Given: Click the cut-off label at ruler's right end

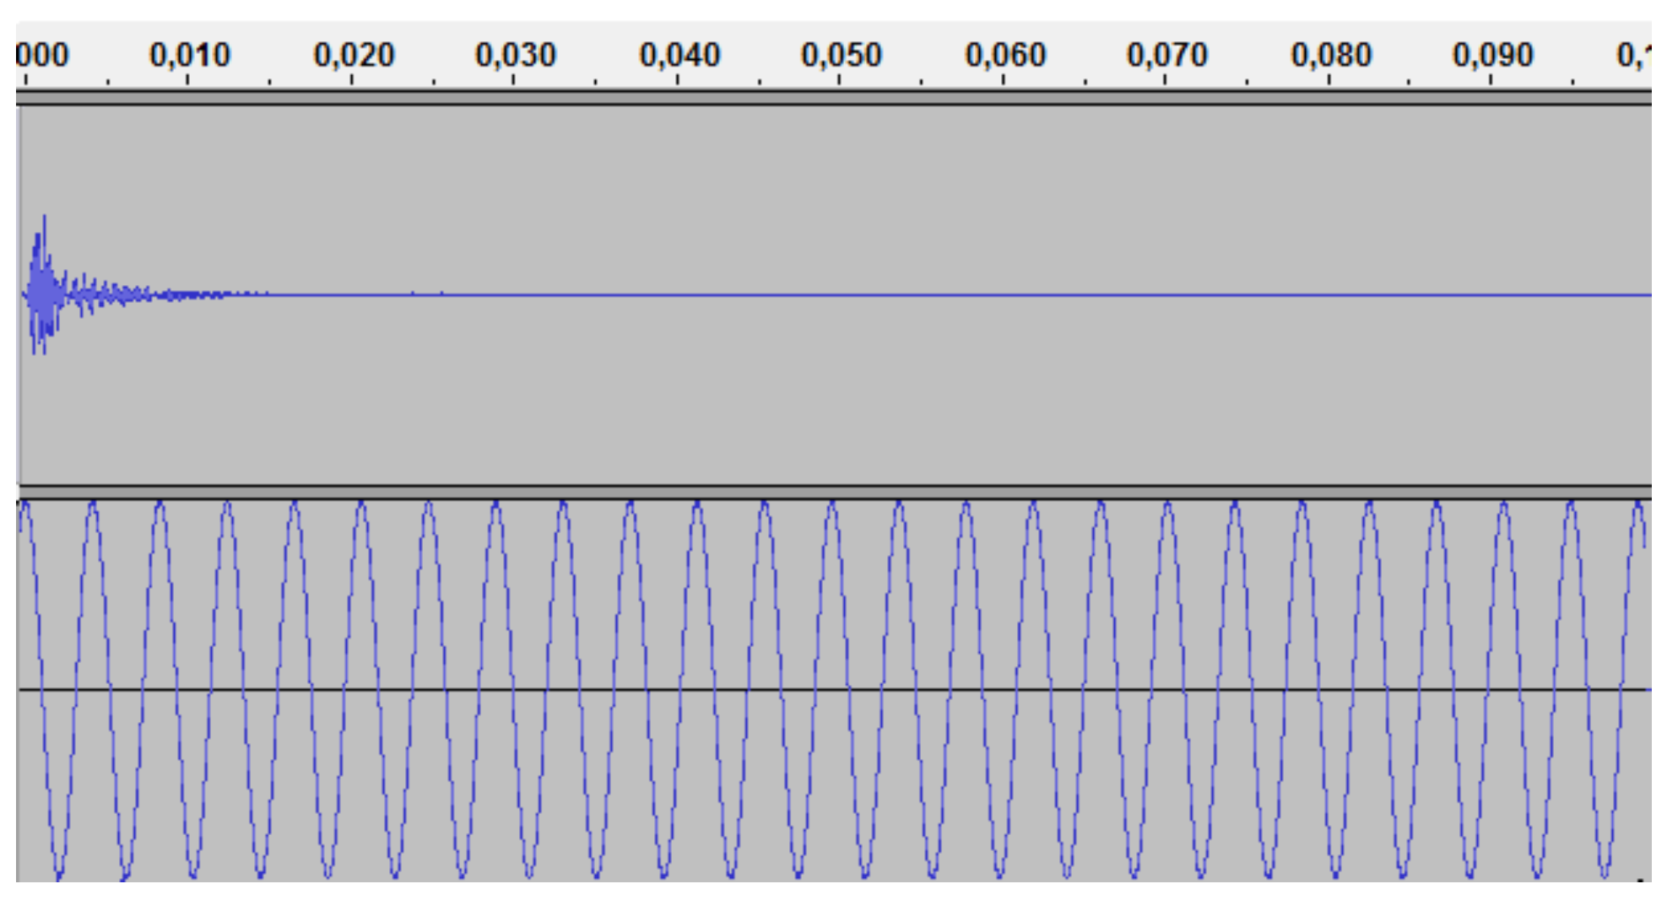Looking at the screenshot, I should pyautogui.click(x=1634, y=56).
